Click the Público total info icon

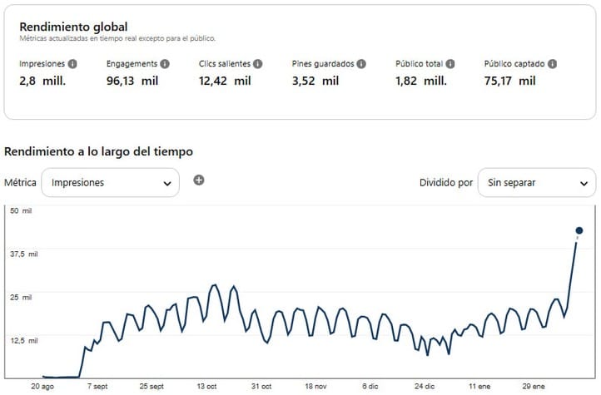point(450,64)
